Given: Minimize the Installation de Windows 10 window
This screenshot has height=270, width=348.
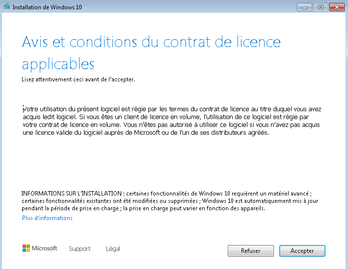Looking at the screenshot, I should [x=304, y=7].
